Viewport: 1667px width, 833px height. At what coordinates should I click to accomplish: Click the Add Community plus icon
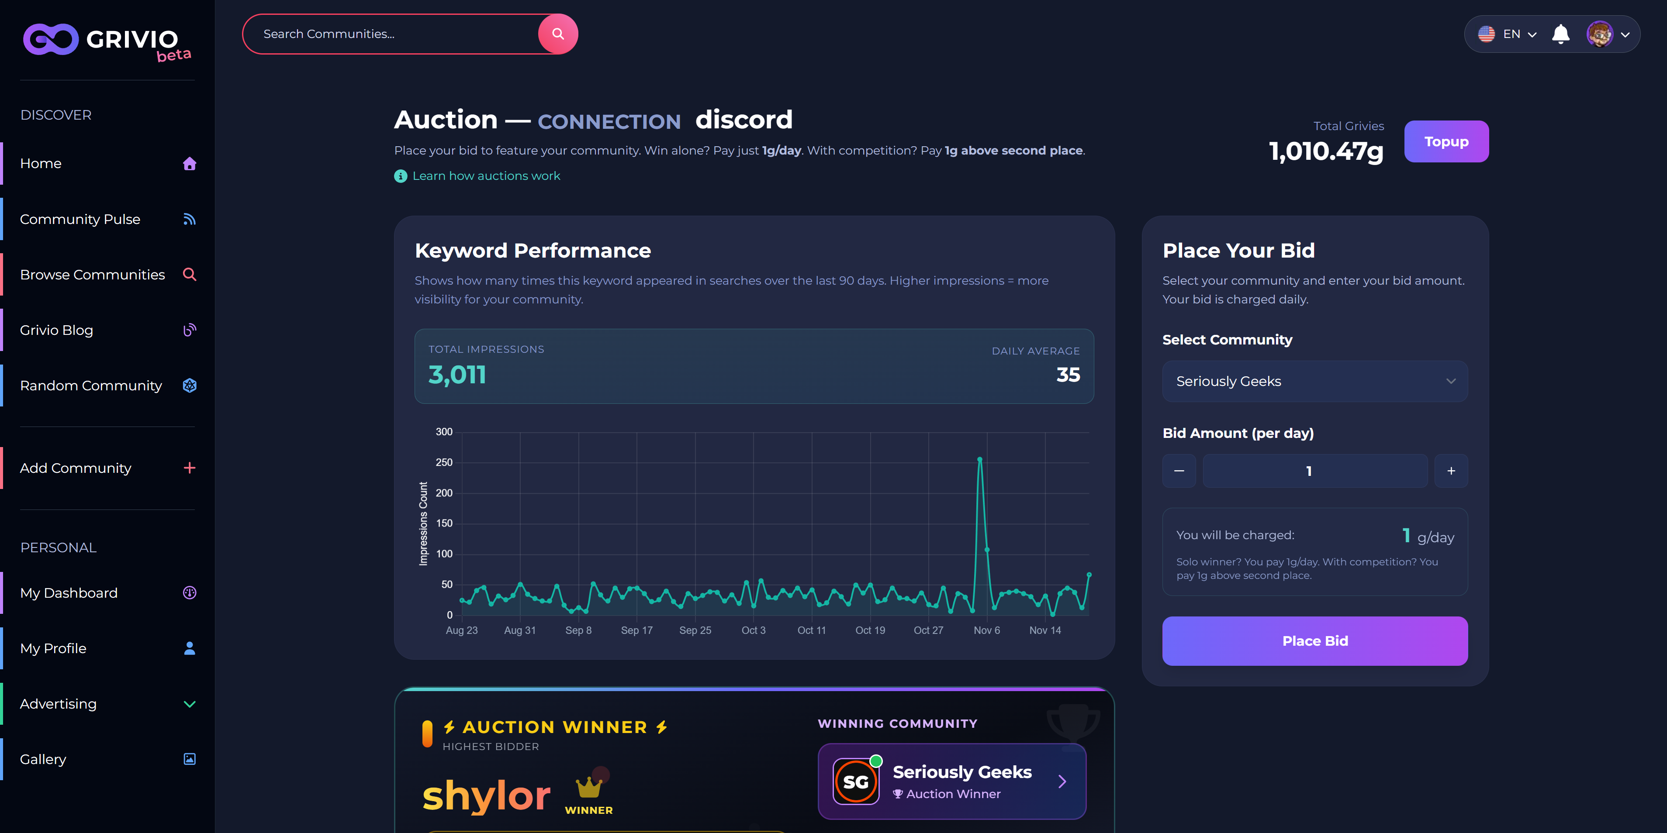(x=189, y=468)
